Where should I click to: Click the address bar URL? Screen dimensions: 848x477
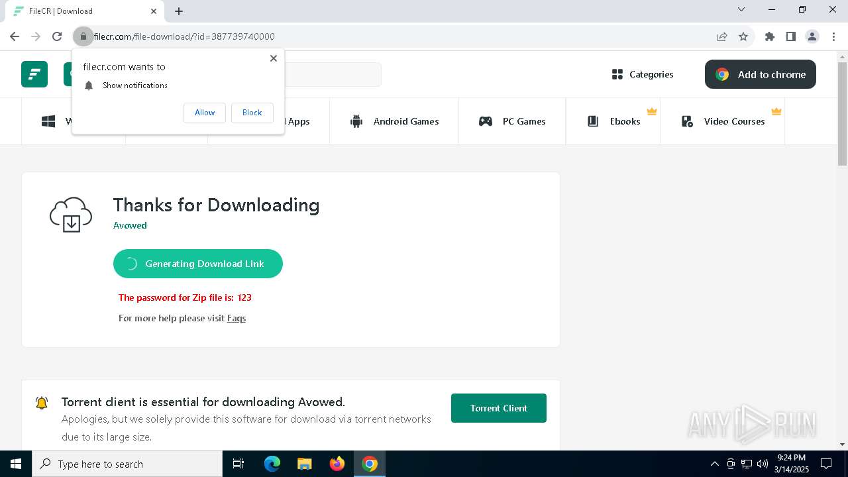(184, 36)
